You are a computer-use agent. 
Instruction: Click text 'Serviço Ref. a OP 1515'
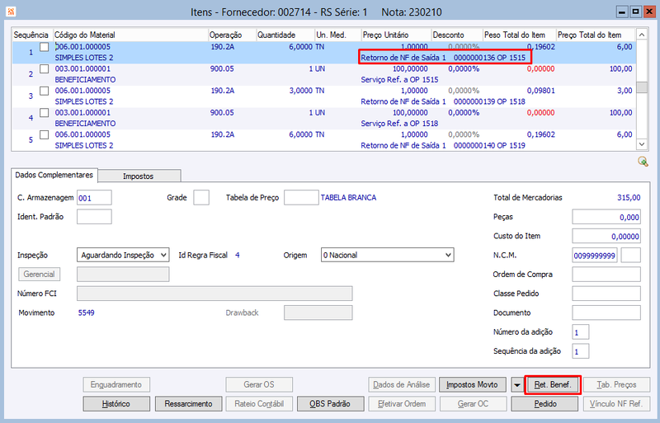tap(399, 79)
